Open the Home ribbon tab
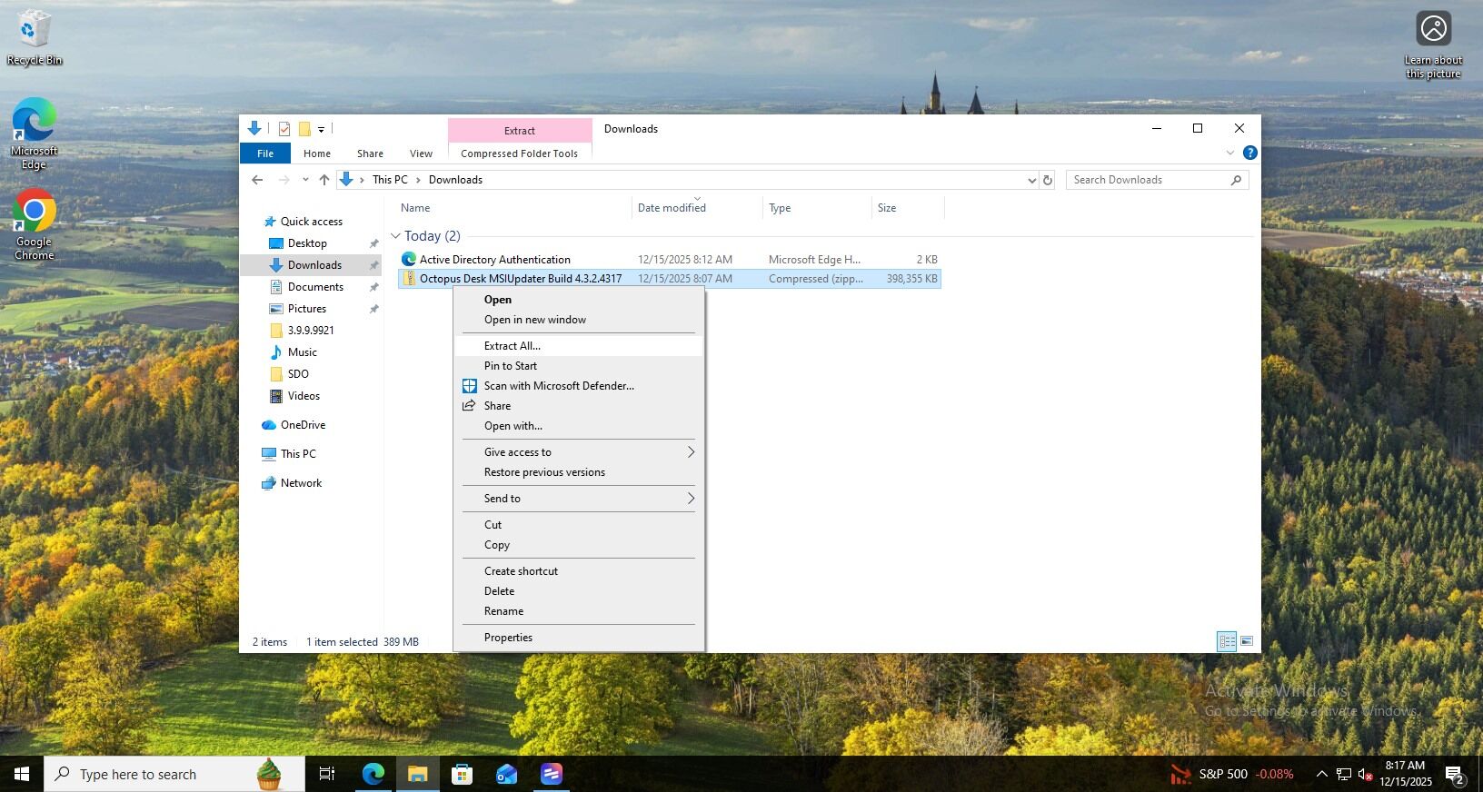Viewport: 1483px width, 792px height. tap(317, 153)
